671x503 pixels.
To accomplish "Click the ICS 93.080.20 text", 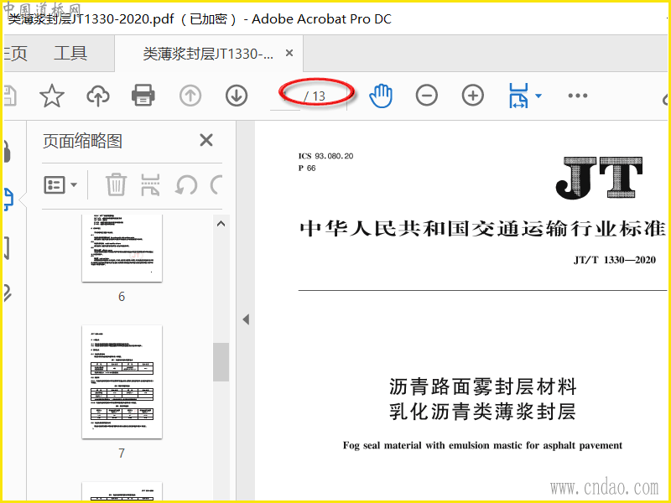I will 325,156.
